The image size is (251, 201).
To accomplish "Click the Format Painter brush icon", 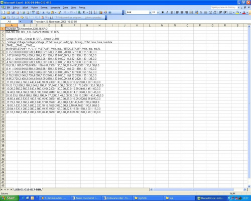I will pos(59,13).
